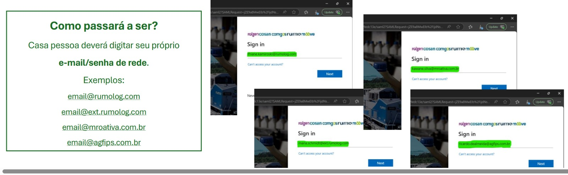Open three-dot menu in thiane.kamiroski window
The width and height of the screenshot is (568, 175).
click(348, 12)
